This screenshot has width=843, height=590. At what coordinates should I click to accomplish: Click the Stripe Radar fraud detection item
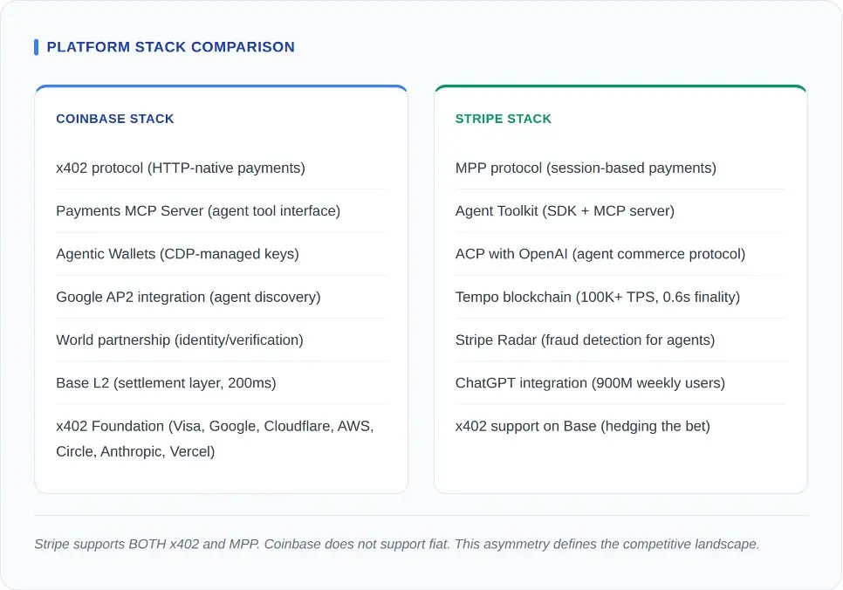[x=585, y=340]
